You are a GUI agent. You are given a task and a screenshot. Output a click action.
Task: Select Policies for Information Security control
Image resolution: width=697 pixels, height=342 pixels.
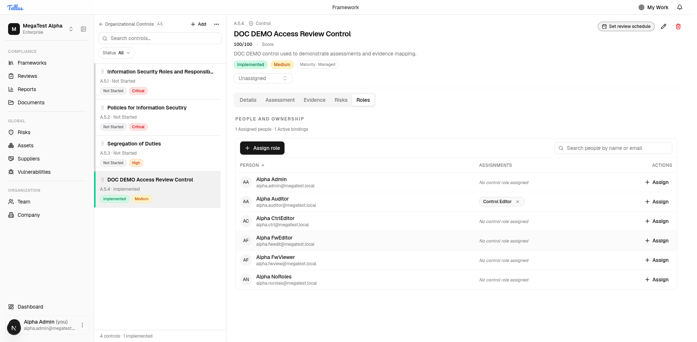coord(158,117)
